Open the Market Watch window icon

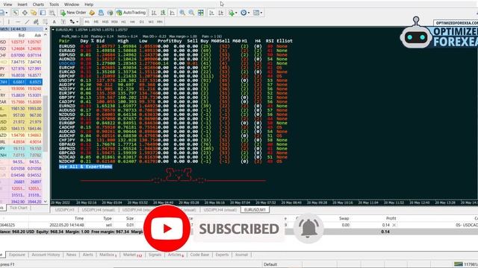pyautogui.click(x=15, y=13)
